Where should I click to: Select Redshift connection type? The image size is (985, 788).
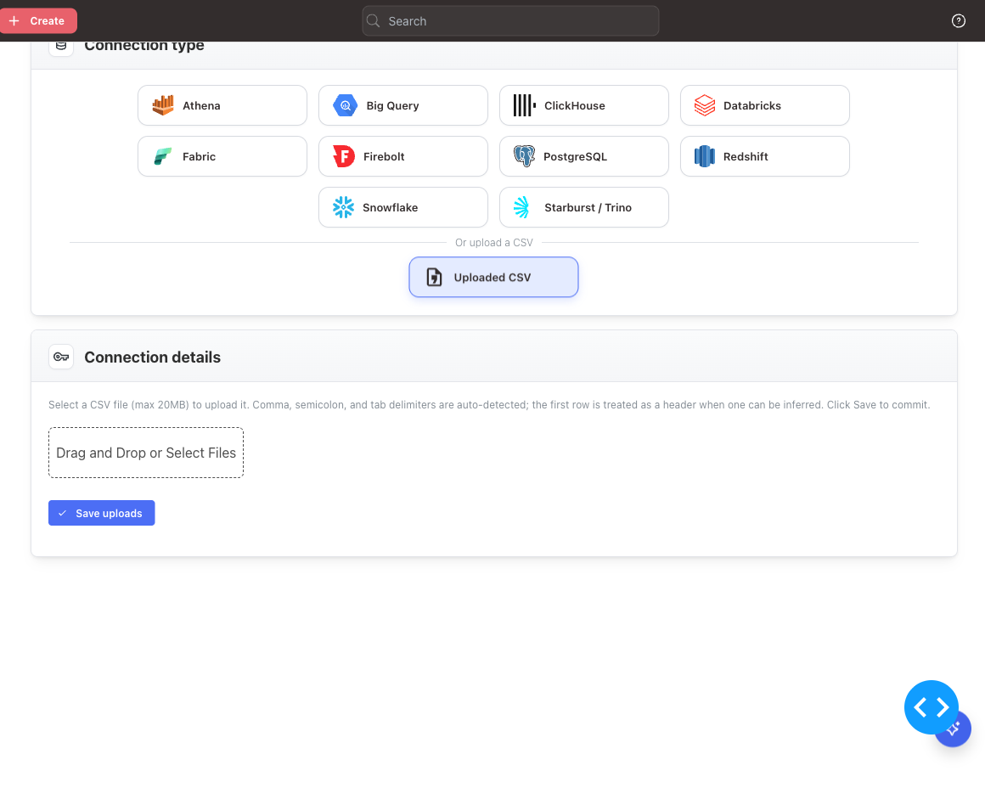[765, 156]
